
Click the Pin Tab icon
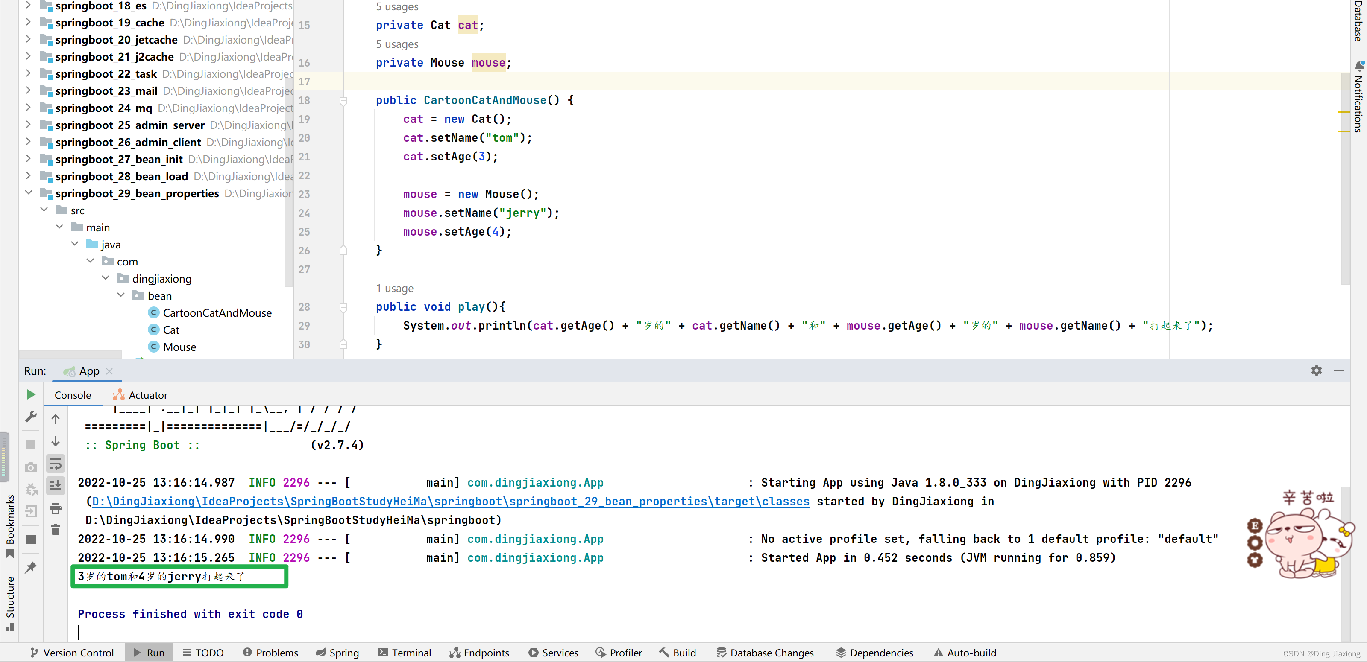click(31, 568)
